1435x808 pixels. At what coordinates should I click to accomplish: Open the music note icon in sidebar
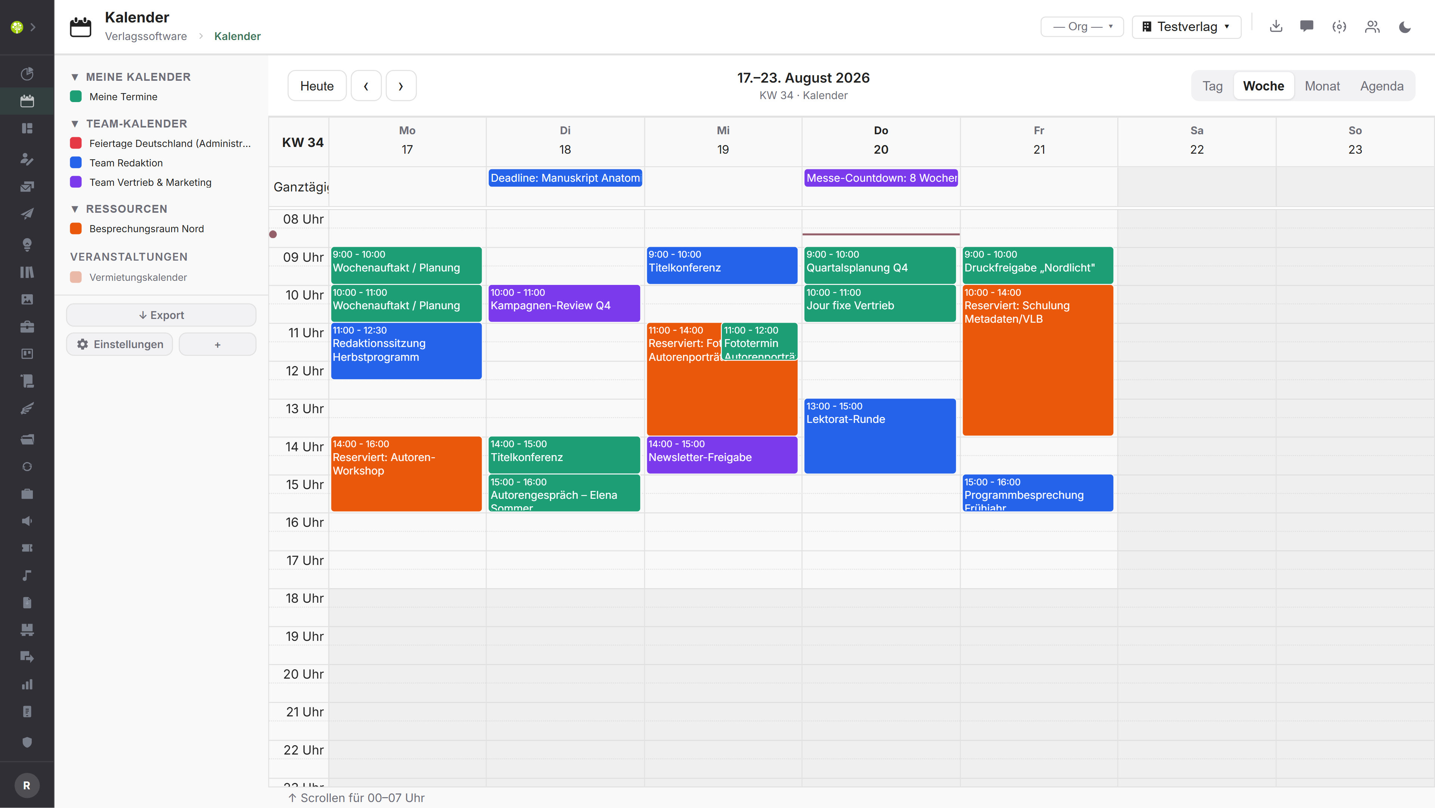tap(27, 576)
